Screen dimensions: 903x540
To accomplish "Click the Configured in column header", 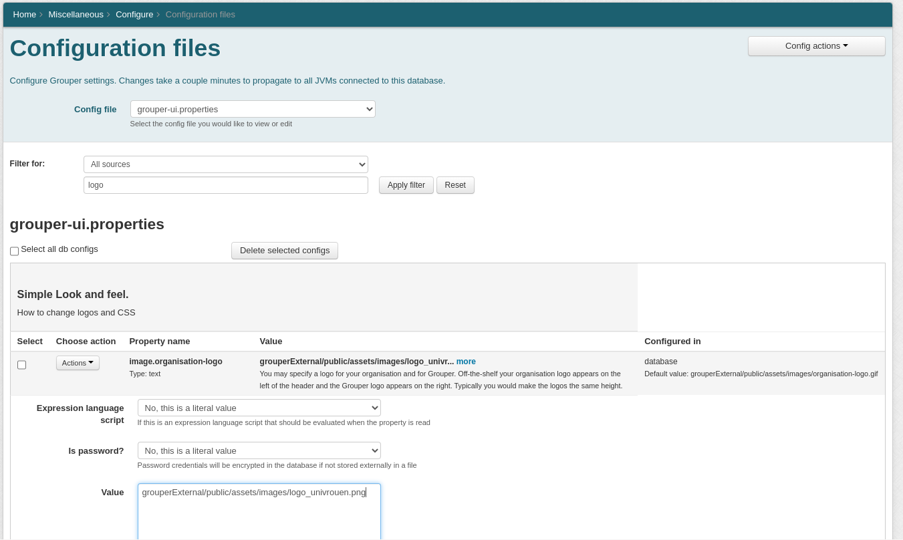I will click(672, 342).
